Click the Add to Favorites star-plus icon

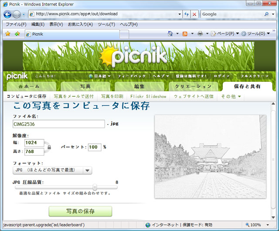17,33
